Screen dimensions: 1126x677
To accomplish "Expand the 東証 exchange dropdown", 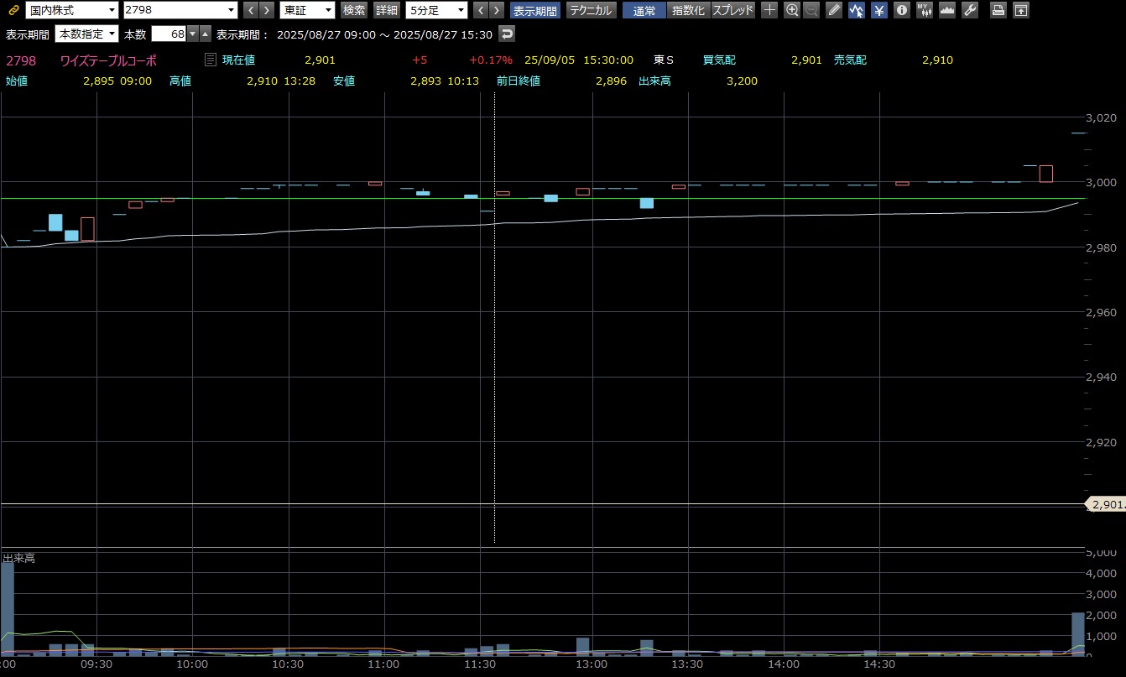I will [307, 10].
